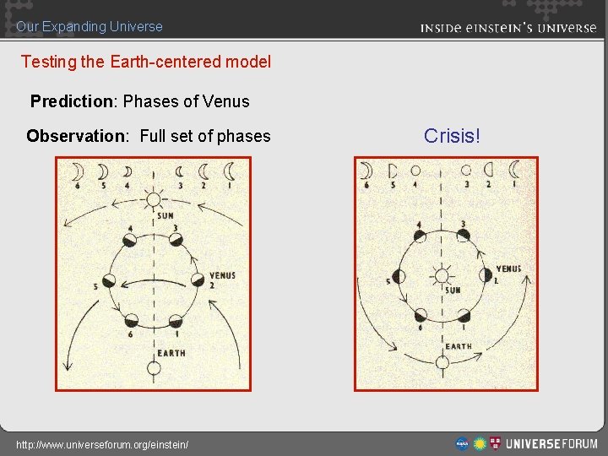This screenshot has height=456, width=608.
Task: Click full phase 4 atop right diagram
Action: point(415,171)
